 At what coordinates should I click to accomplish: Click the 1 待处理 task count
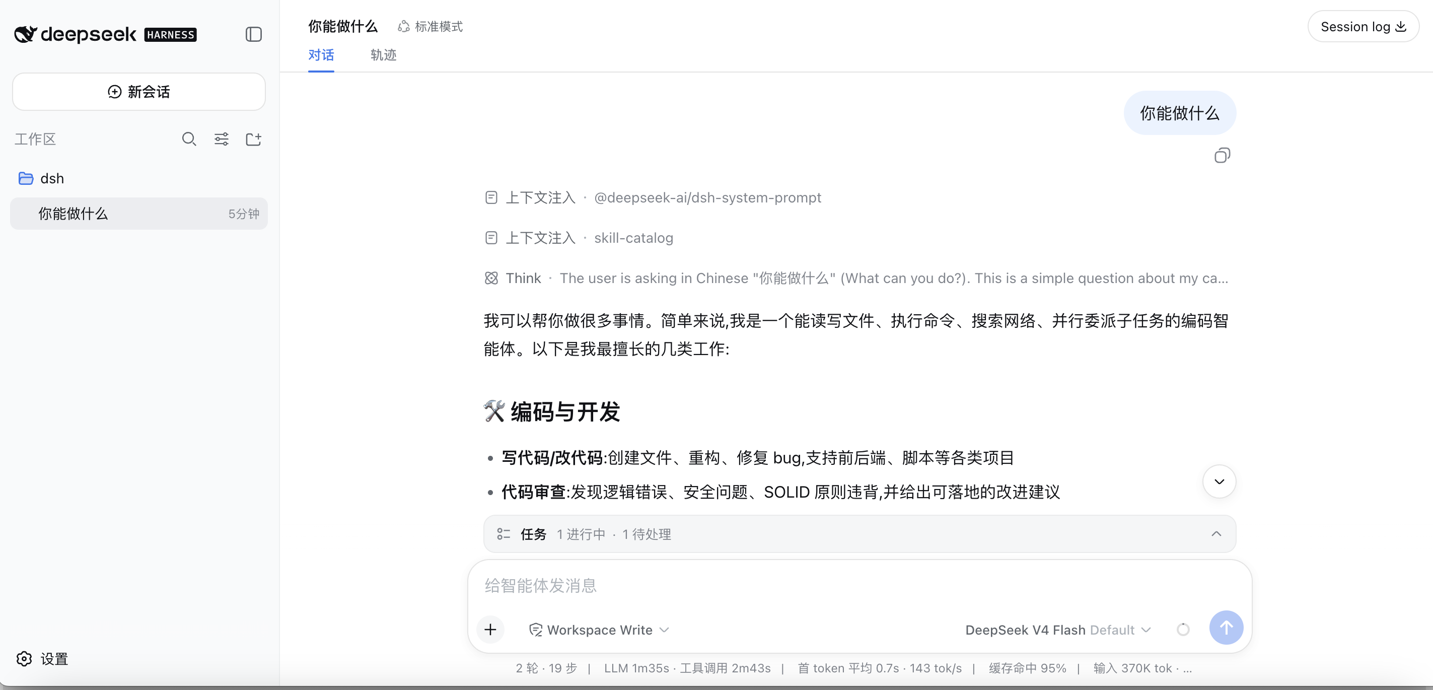point(647,534)
